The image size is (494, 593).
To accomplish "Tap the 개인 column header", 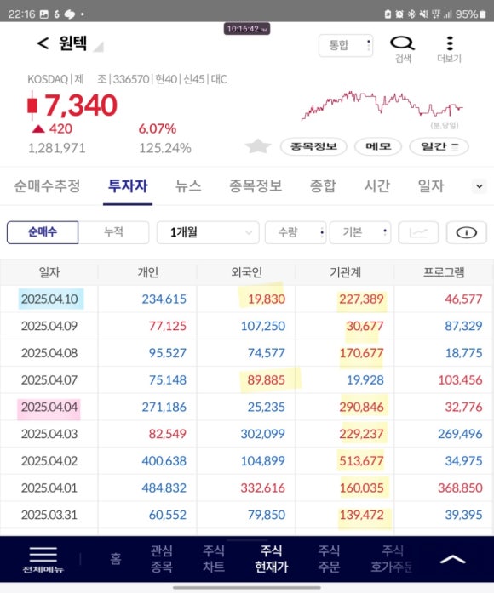I will 147,272.
